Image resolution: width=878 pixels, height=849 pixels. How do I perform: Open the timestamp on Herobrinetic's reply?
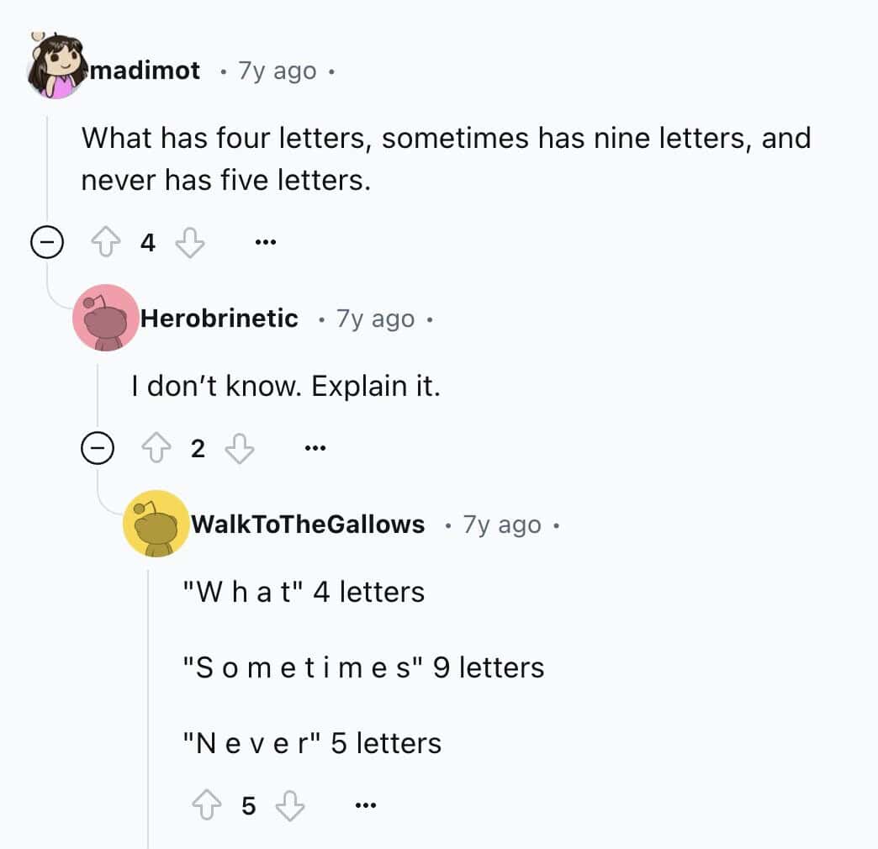coord(375,319)
